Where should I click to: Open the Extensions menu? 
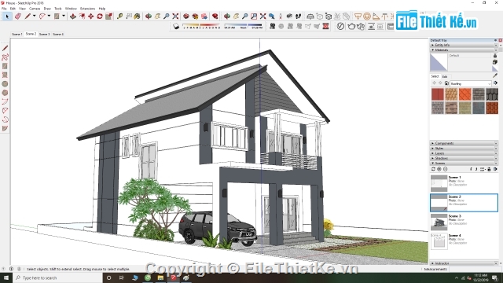click(87, 9)
